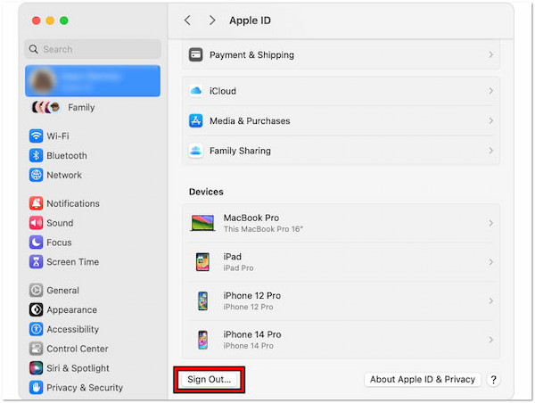Select the Apple ID profile row
The width and height of the screenshot is (535, 403).
click(93, 81)
